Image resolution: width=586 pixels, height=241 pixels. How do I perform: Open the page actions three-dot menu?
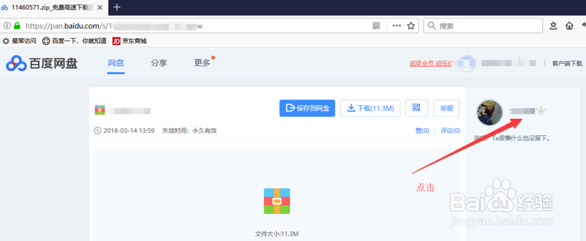tap(397, 26)
